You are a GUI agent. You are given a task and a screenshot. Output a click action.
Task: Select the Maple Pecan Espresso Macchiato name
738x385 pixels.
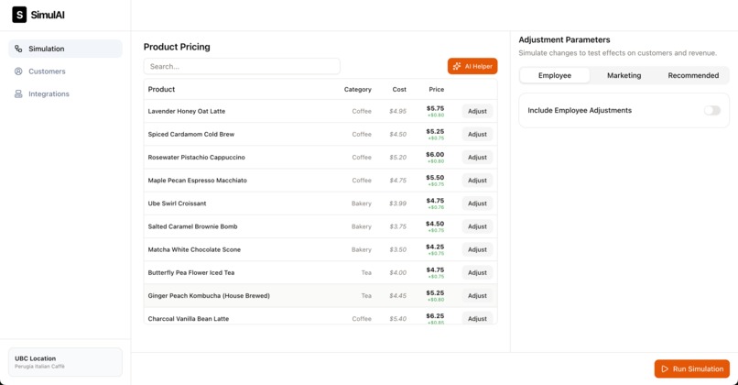(197, 181)
